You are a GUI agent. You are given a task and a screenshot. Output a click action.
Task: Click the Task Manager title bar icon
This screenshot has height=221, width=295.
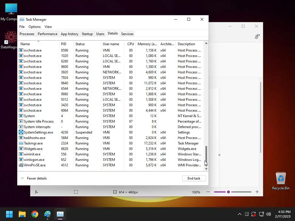click(22, 19)
